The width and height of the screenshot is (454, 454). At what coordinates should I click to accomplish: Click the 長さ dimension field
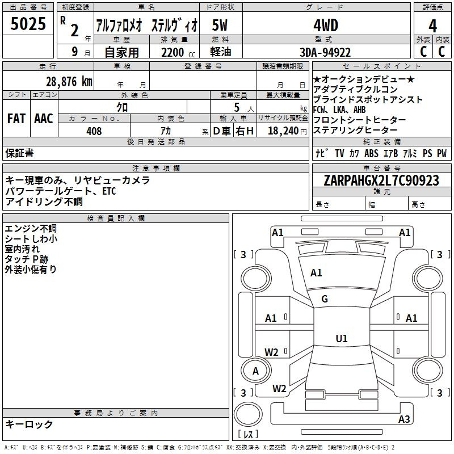(339, 204)
